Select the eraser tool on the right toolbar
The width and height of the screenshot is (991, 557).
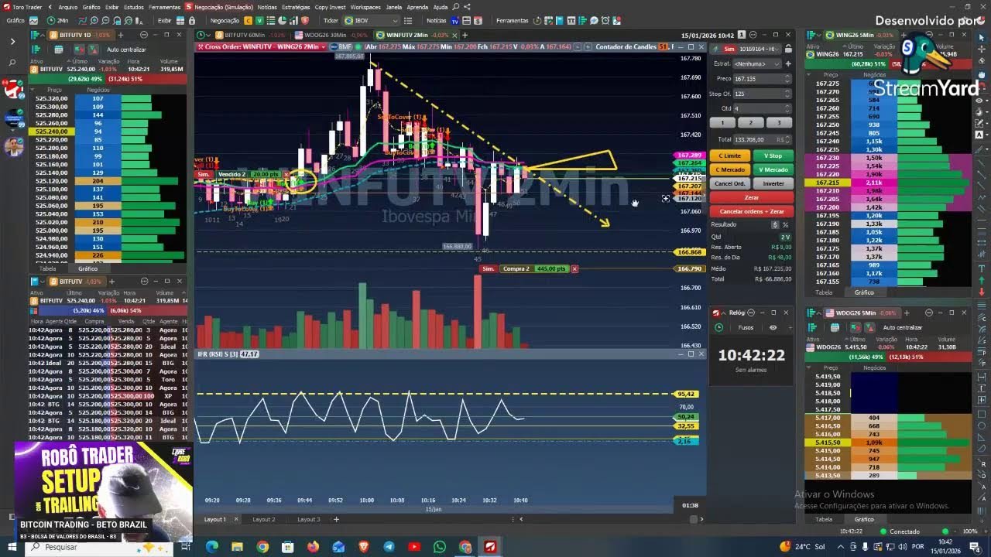click(982, 60)
